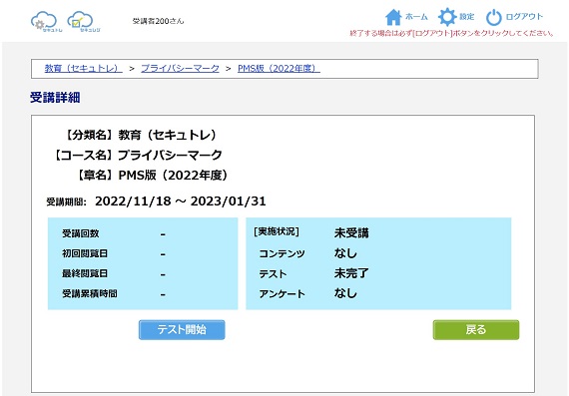
Task: Click the red logout reminder notice
Action: click(451, 33)
